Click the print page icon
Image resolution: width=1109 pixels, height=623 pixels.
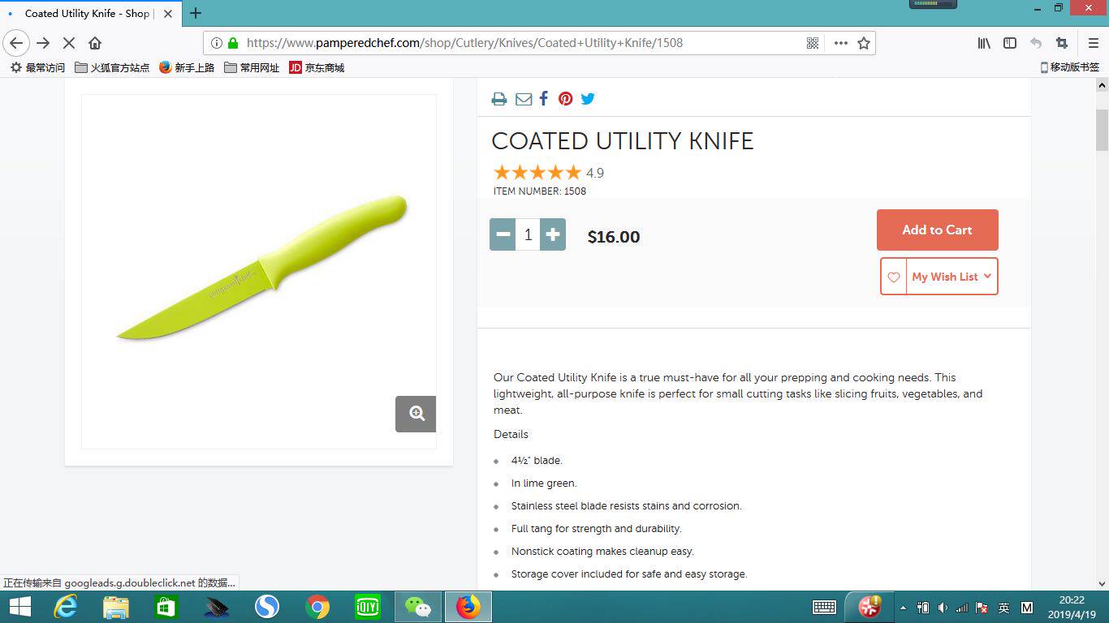coord(499,99)
